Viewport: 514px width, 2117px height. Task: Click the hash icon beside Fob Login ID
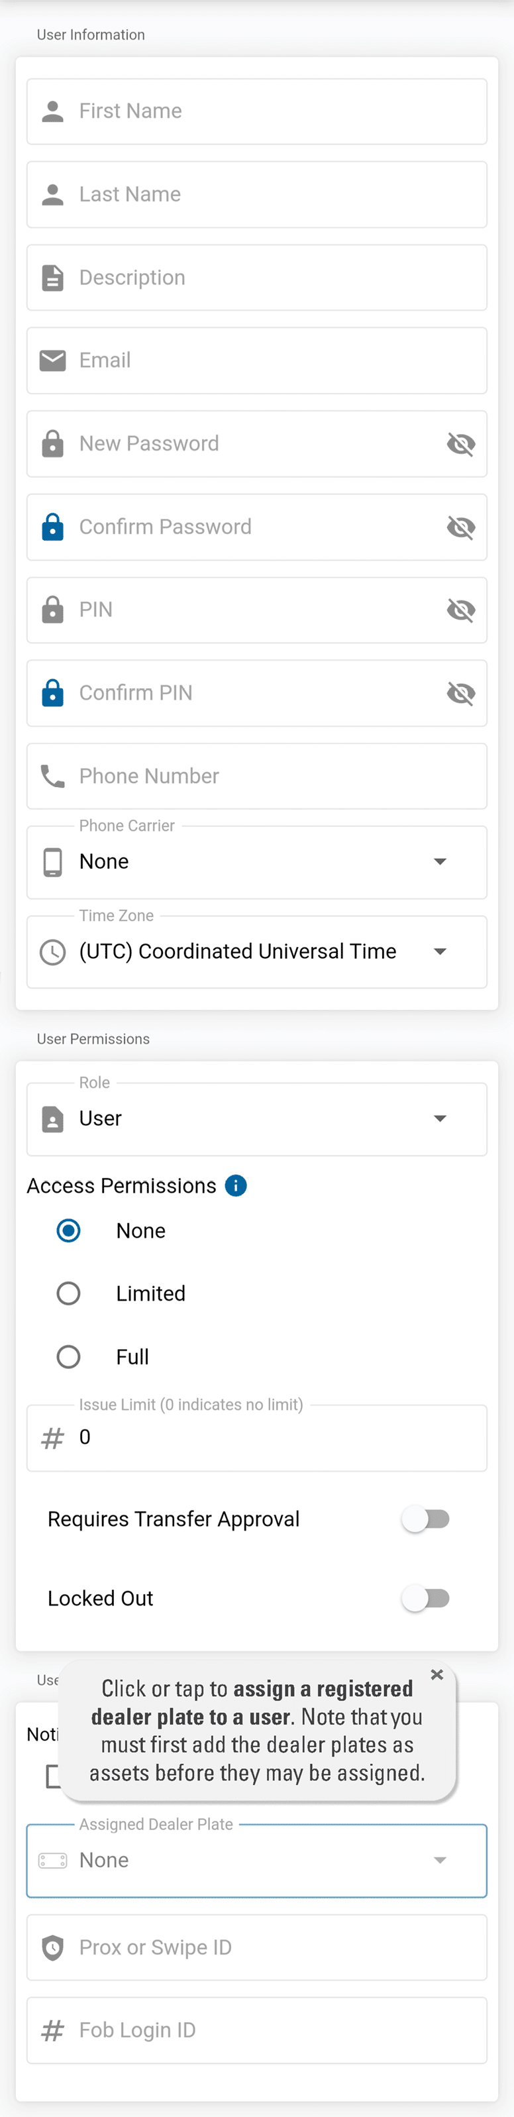[x=52, y=2030]
